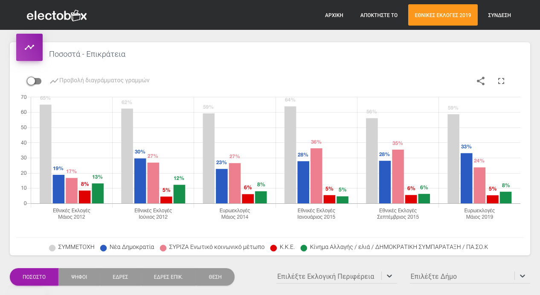Viewport: 540px width, 295px height.
Task: Open the ΣΥΝΔΕΣΗ login link
Action: click(499, 15)
